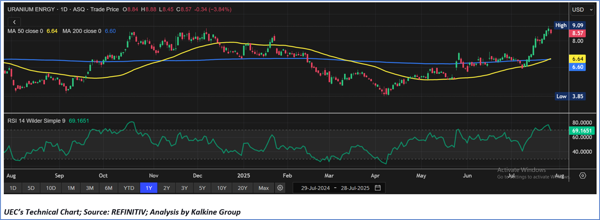
Task: Select the 6M range button
Action: tap(109, 188)
